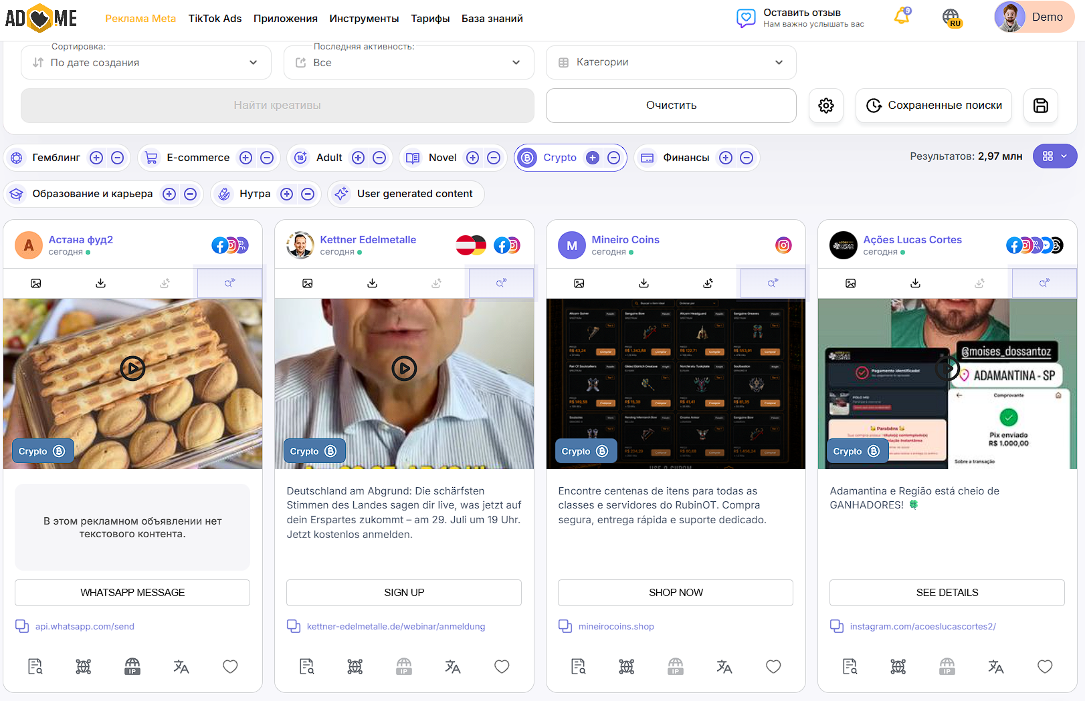
Task: Click the save search floppy disk icon
Action: click(x=1041, y=106)
